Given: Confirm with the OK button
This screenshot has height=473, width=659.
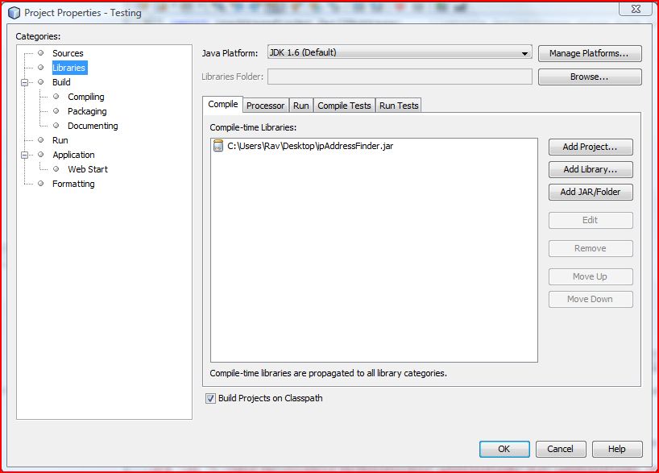Looking at the screenshot, I should 504,449.
